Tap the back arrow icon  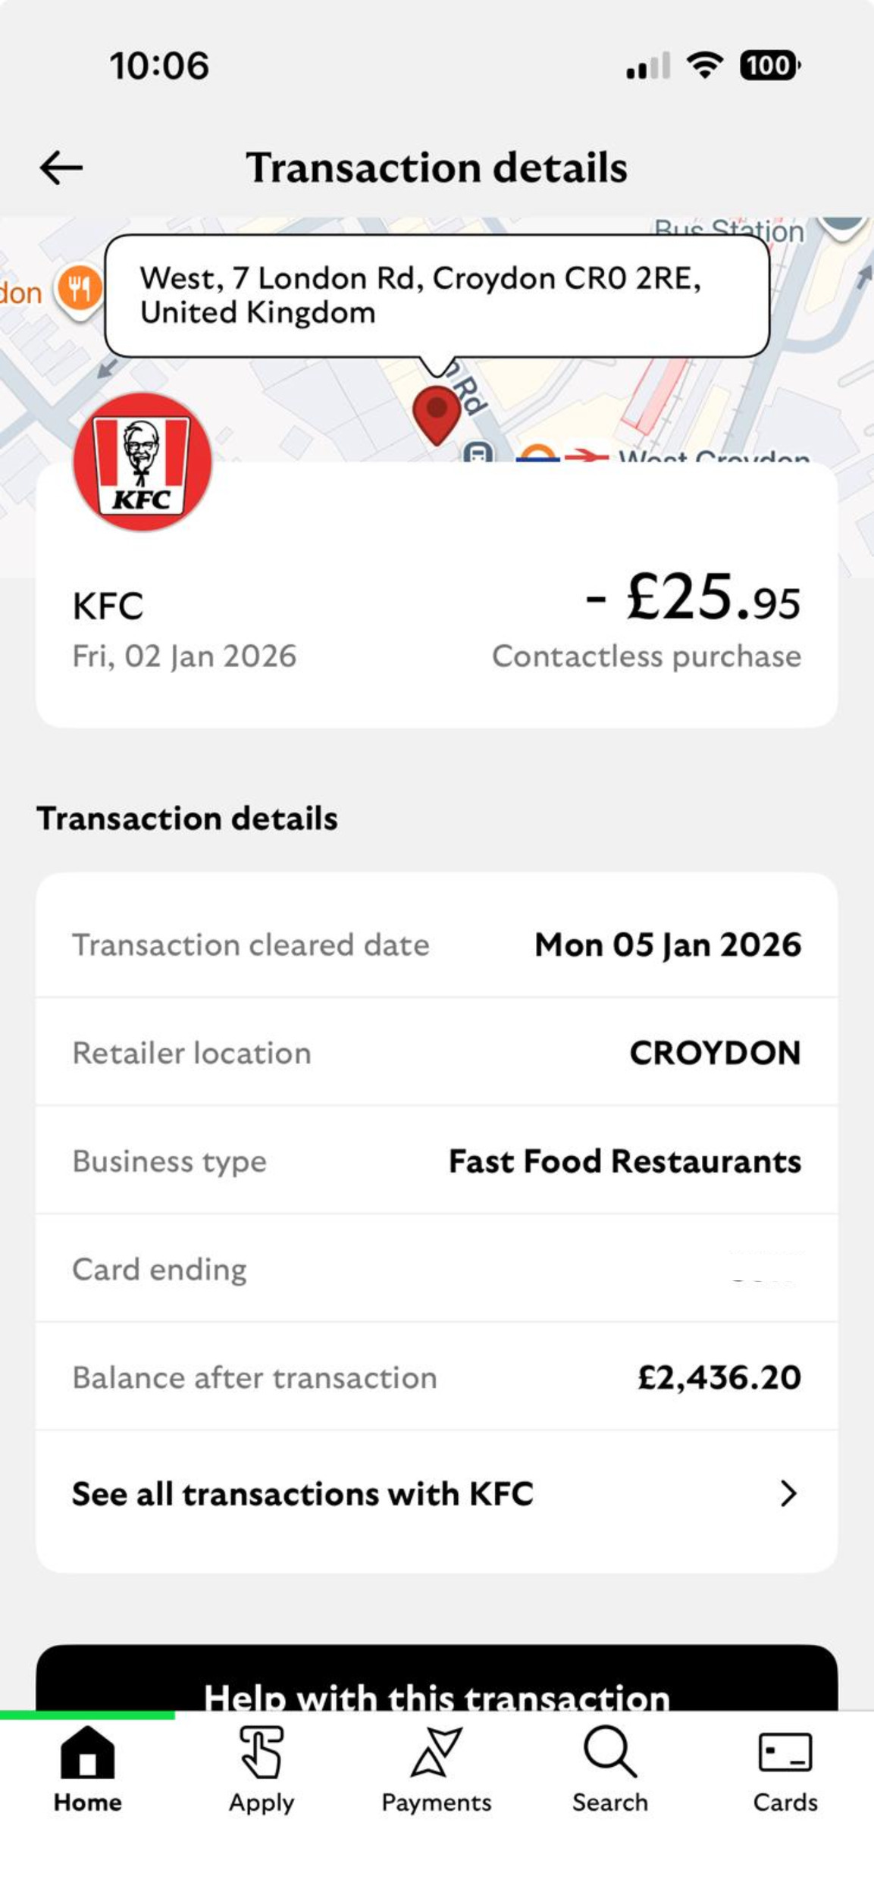(61, 168)
